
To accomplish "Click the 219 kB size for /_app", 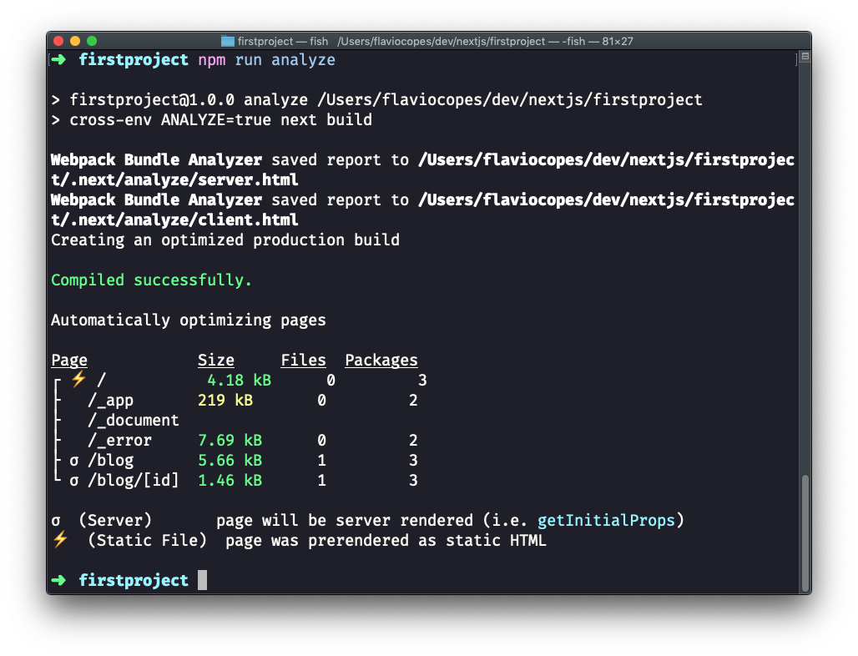I will (x=225, y=401).
